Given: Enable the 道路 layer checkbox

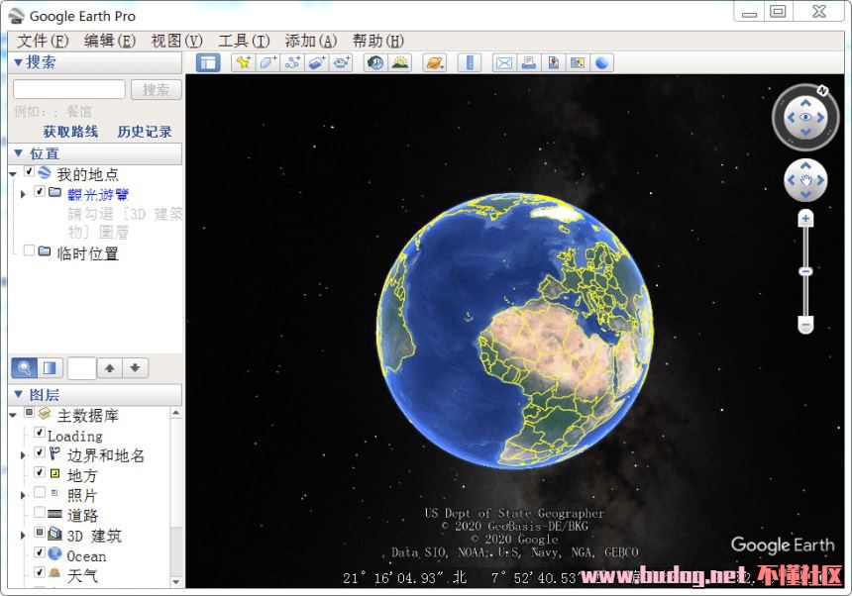Looking at the screenshot, I should pyautogui.click(x=39, y=513).
